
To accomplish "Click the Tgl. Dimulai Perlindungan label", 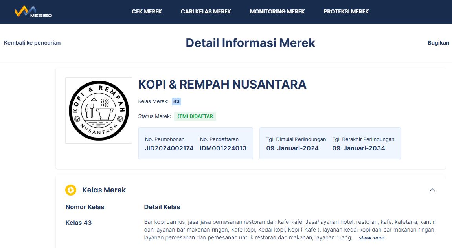I will point(296,139).
